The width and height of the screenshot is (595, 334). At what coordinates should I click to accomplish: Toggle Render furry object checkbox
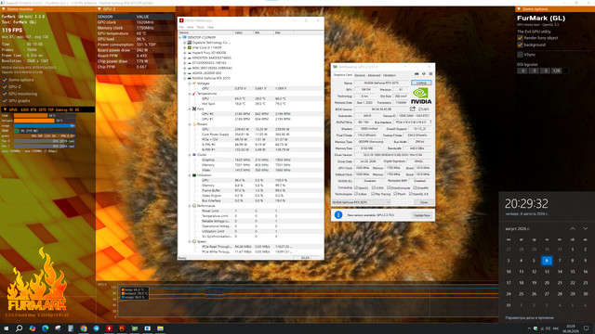tap(520, 38)
